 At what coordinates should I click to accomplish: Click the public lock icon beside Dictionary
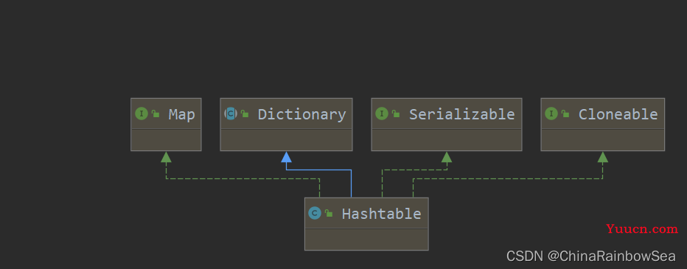click(245, 114)
